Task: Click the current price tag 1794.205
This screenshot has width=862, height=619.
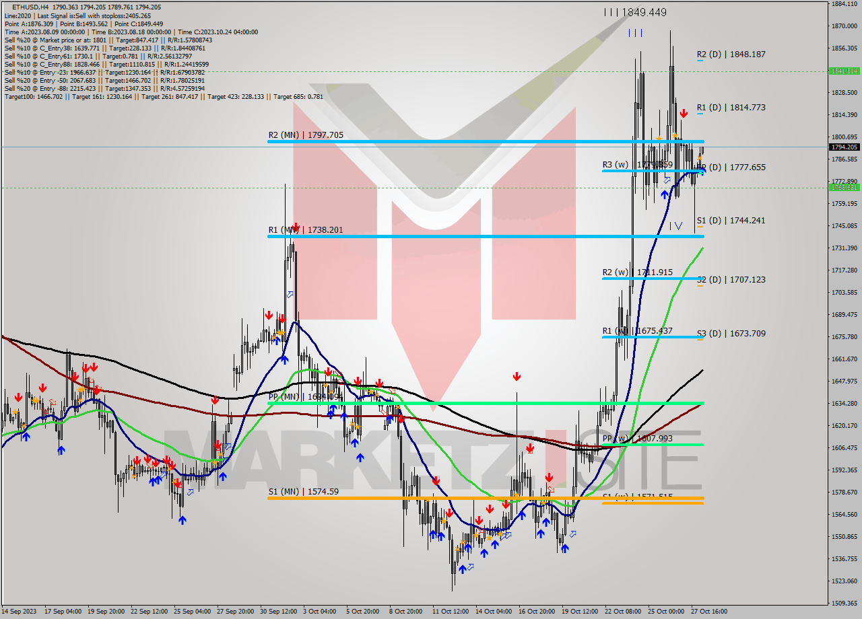Action: click(844, 147)
